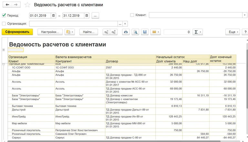The height and width of the screenshot is (142, 248).
Task: Select client cell Сириус
Action: 31,137
